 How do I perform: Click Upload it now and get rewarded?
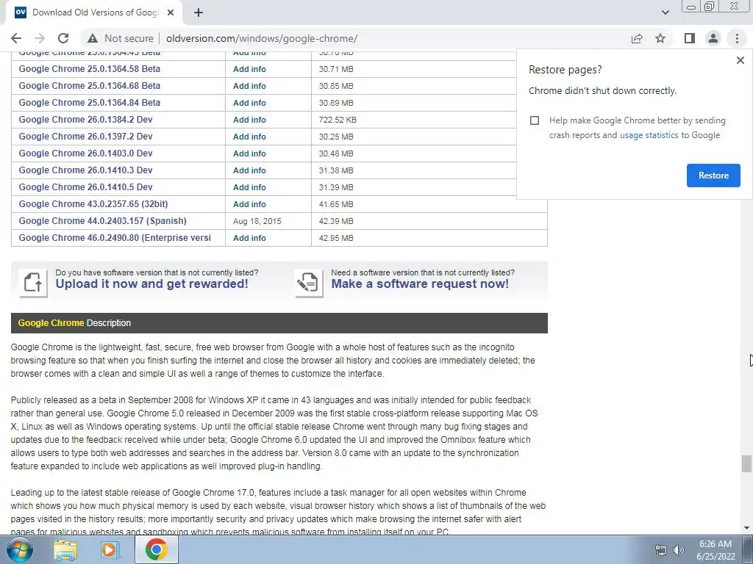tap(151, 284)
